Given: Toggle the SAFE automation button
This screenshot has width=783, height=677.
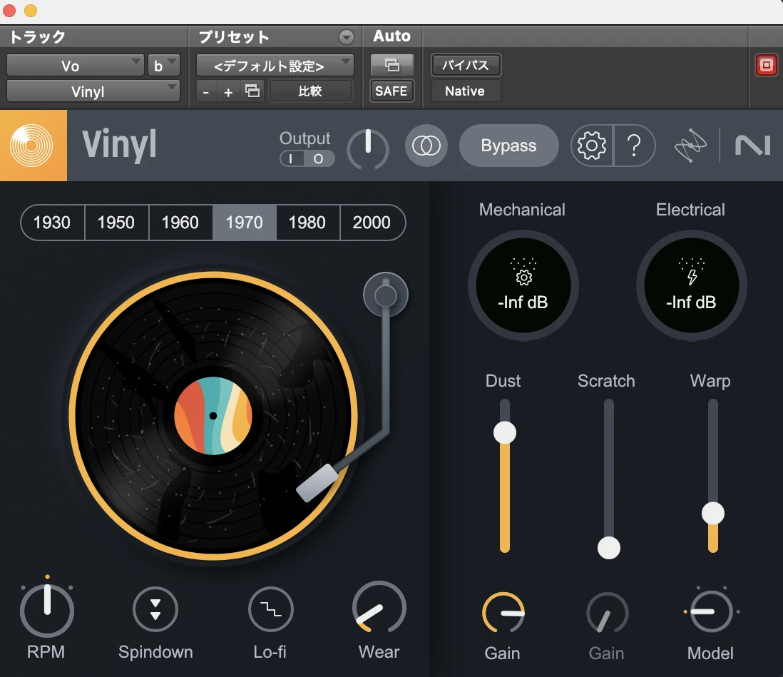Looking at the screenshot, I should click(391, 91).
